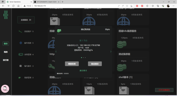Open a new browser tab
Screen dimensions: 177x96
coord(62,2)
